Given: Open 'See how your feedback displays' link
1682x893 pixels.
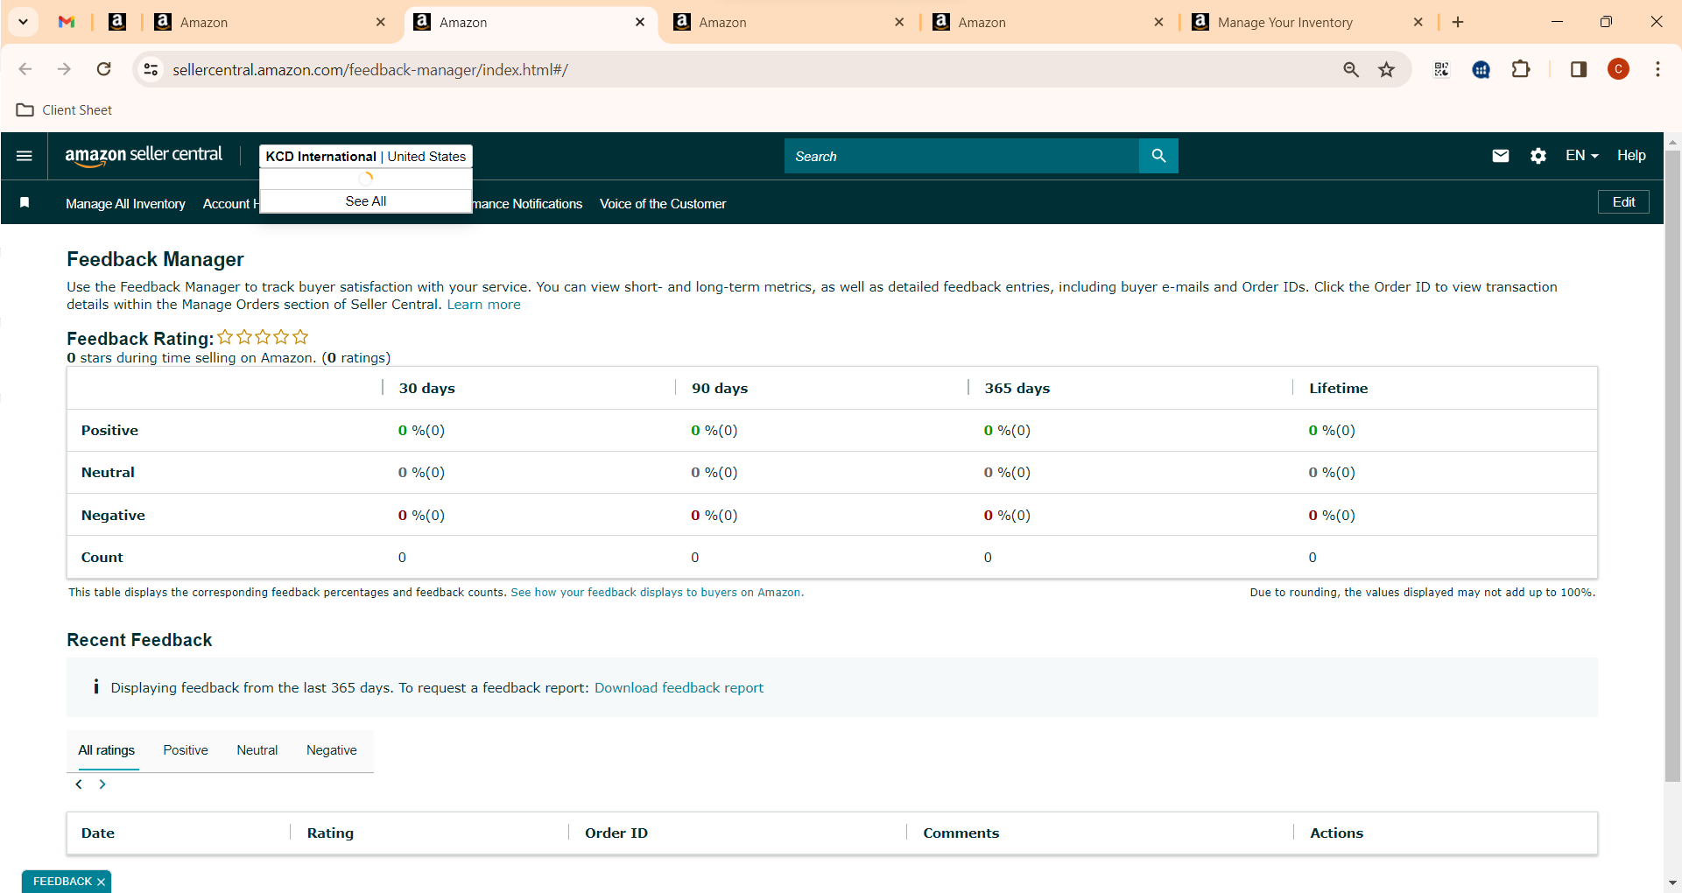Looking at the screenshot, I should (657, 593).
